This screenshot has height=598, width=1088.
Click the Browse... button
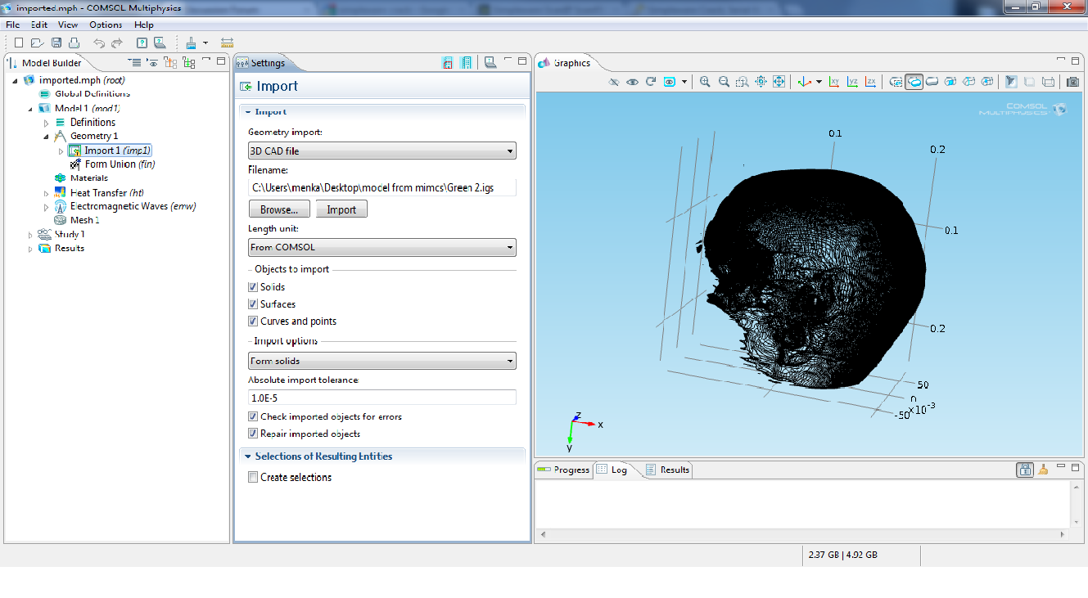[x=279, y=209]
